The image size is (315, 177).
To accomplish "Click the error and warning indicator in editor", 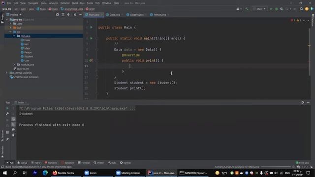I will click(x=295, y=20).
